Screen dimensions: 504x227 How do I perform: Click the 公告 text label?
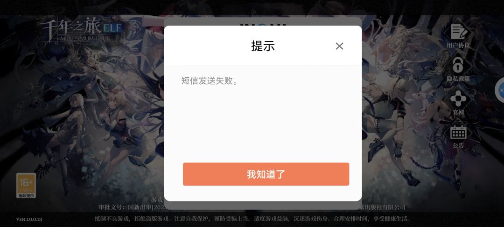458,146
